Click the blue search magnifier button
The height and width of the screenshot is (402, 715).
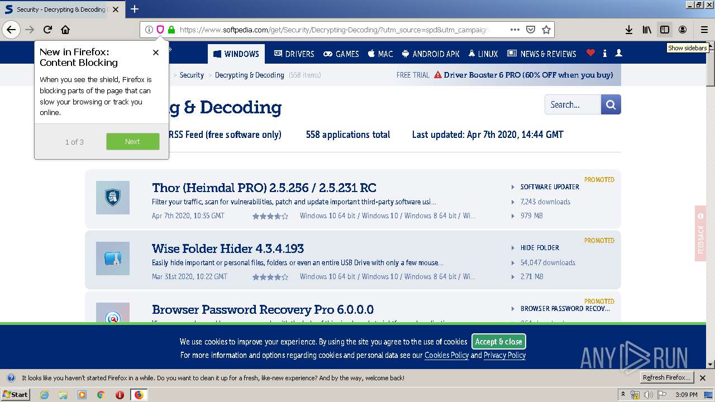pyautogui.click(x=611, y=104)
